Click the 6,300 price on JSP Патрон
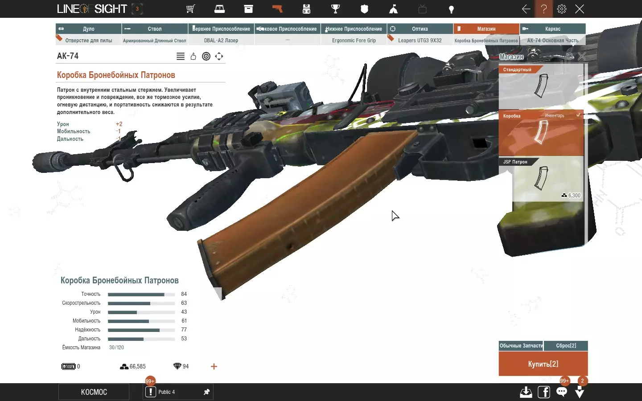 coord(571,195)
